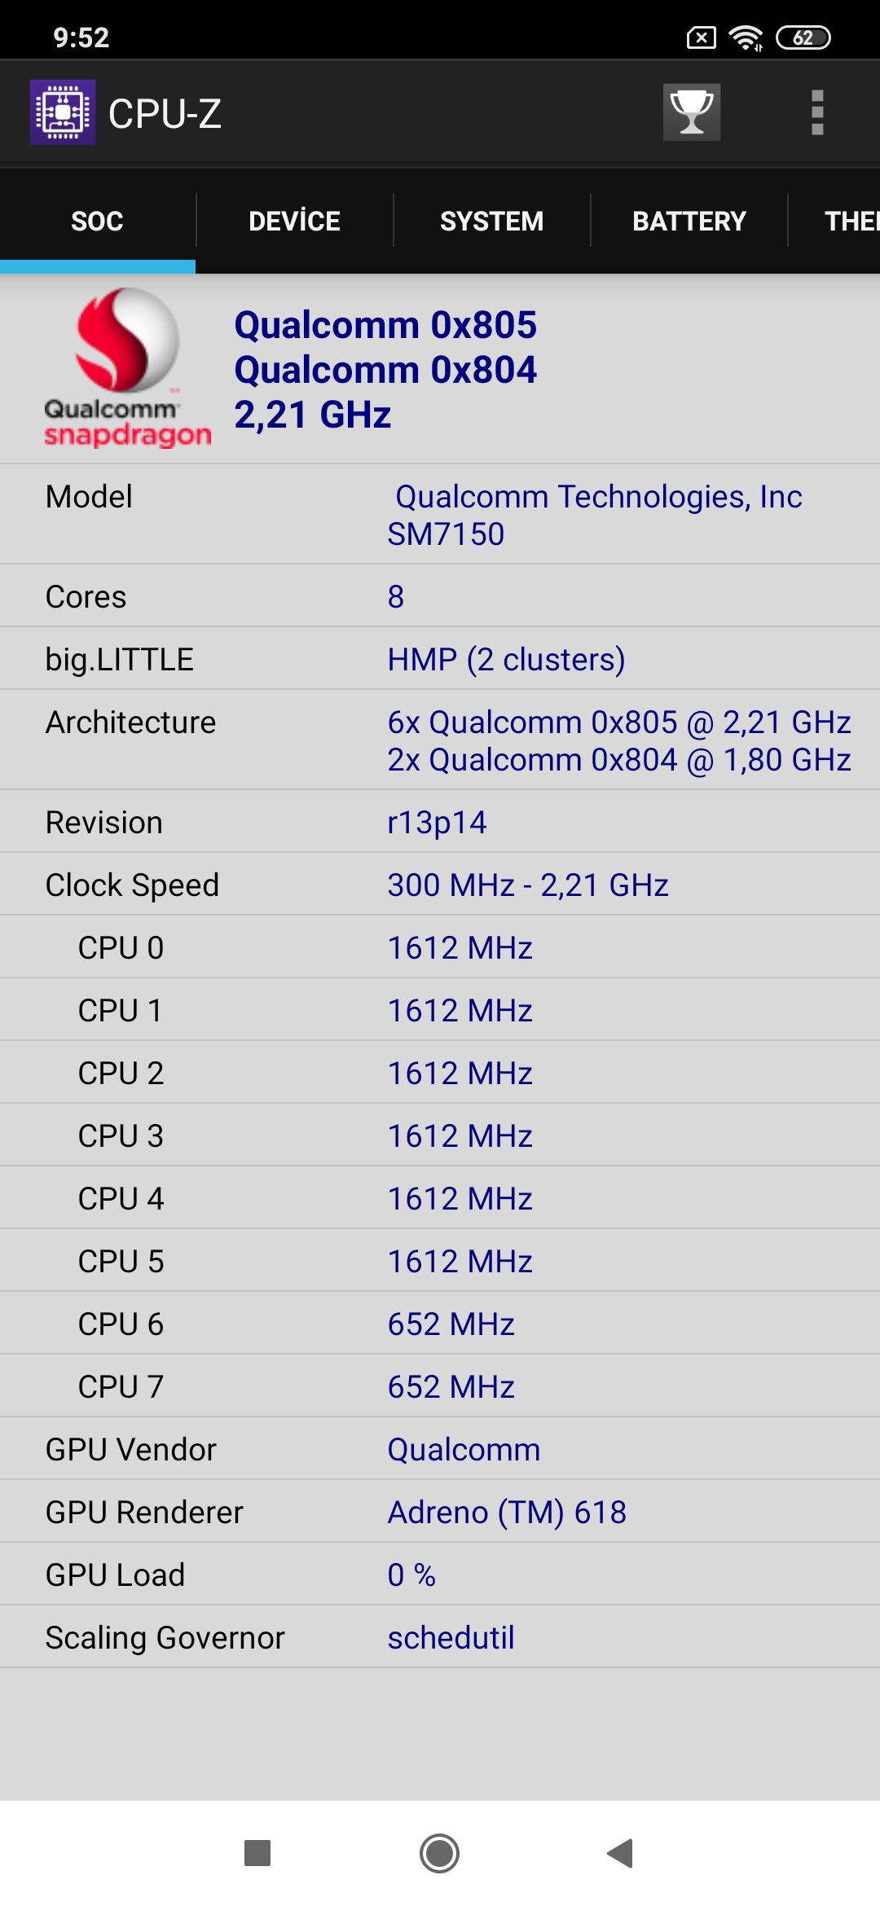This screenshot has height=1906, width=880.
Task: Tap the Wi-Fi status bar icon
Action: (x=746, y=37)
